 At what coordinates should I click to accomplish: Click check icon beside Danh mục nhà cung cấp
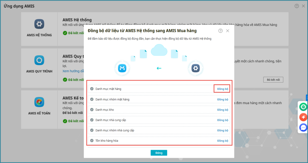coord(92,120)
